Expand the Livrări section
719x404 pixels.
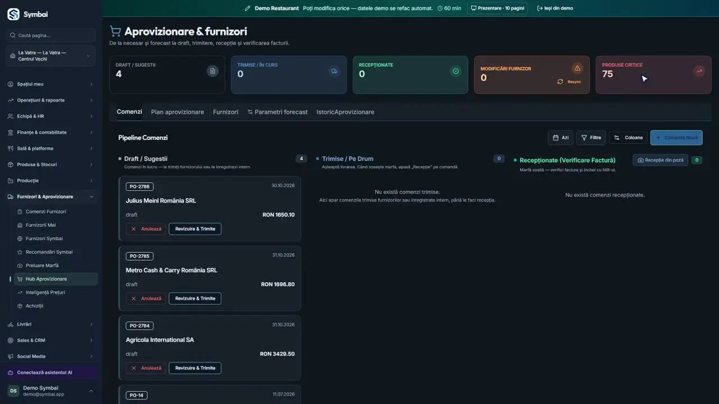click(x=51, y=324)
